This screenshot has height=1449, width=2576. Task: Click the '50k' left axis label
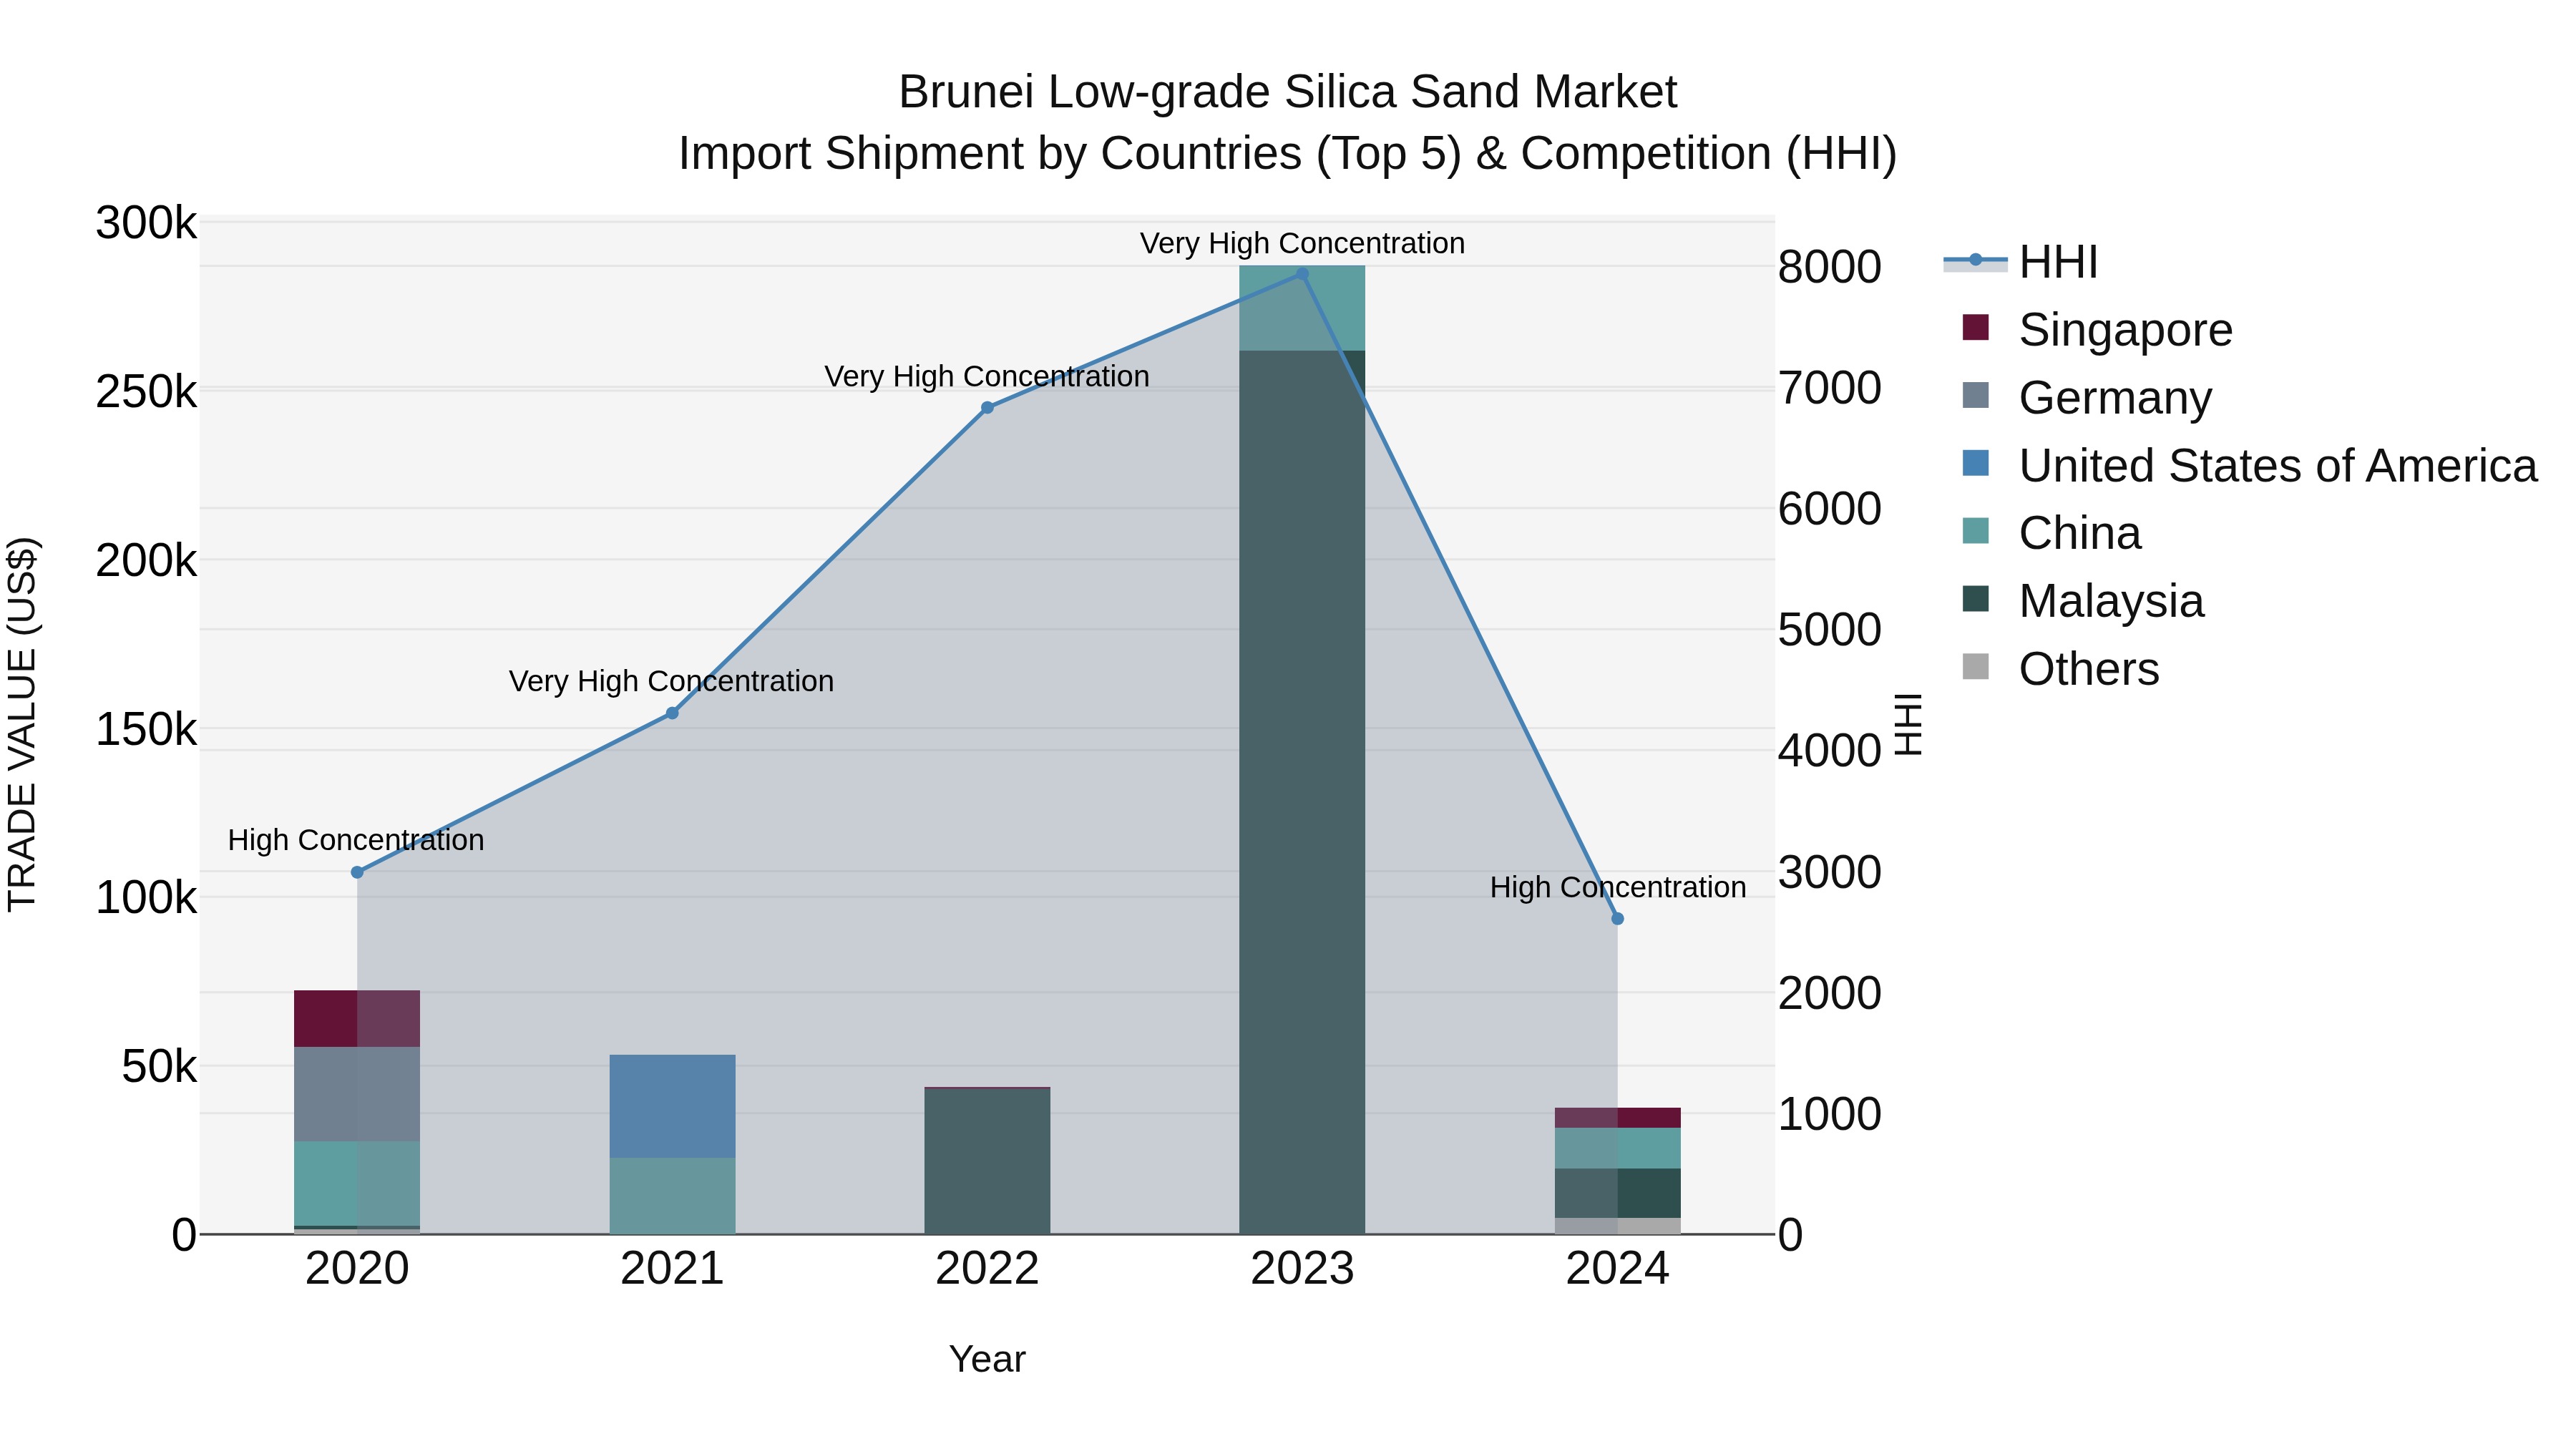tap(159, 1067)
